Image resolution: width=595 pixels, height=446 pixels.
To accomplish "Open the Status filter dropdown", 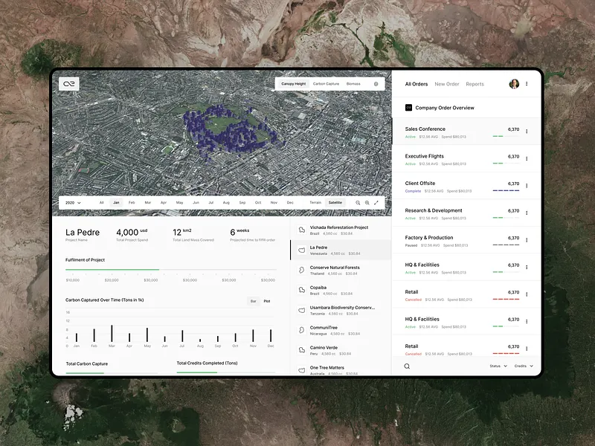I will click(x=497, y=366).
